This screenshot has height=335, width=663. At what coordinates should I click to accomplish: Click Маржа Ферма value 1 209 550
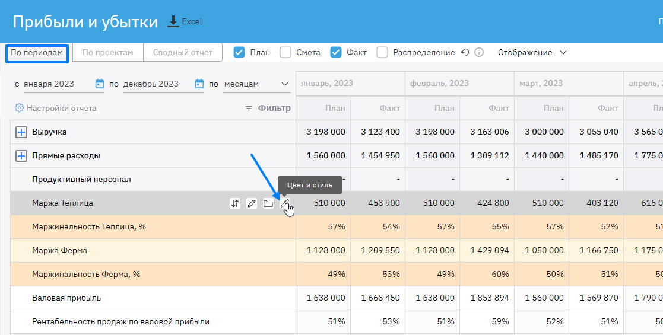point(380,250)
